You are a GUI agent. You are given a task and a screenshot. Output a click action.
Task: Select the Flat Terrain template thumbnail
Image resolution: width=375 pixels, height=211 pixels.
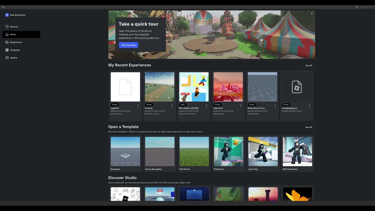click(194, 152)
